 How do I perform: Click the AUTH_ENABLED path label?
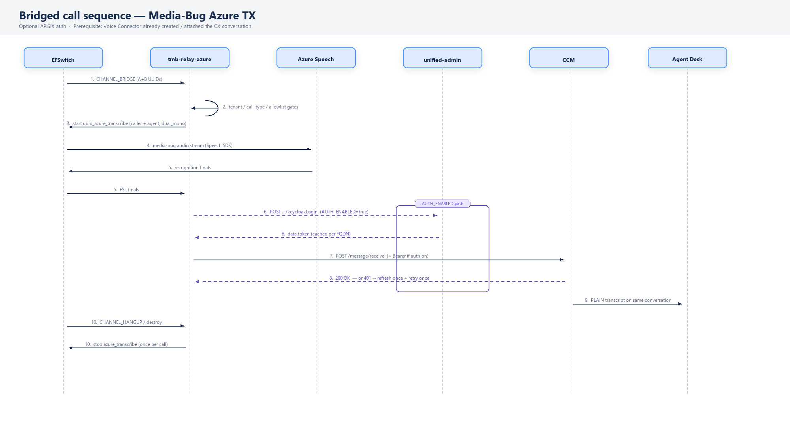[442, 204]
